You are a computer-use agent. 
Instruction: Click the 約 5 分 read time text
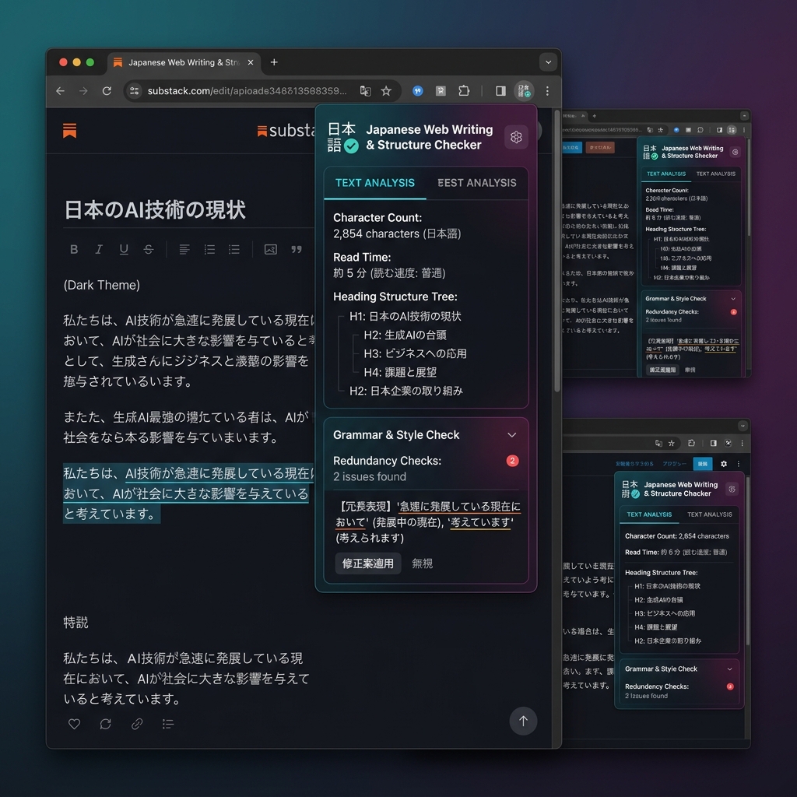tap(389, 273)
